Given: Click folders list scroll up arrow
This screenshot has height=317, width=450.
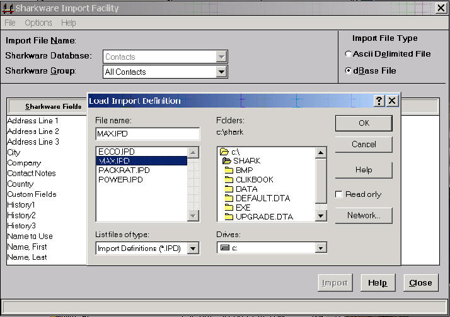Looking at the screenshot, I should pyautogui.click(x=321, y=153).
